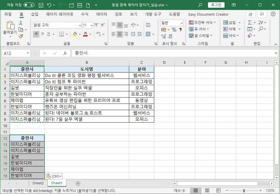
Task: Expand the 셀 스타일 dropdown
Action: coord(211,36)
